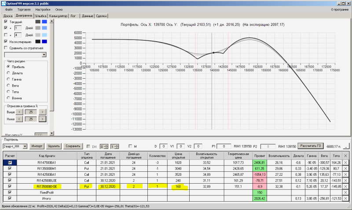Switch to the Доска tab
The image size is (352, 210).
click(x=8, y=16)
